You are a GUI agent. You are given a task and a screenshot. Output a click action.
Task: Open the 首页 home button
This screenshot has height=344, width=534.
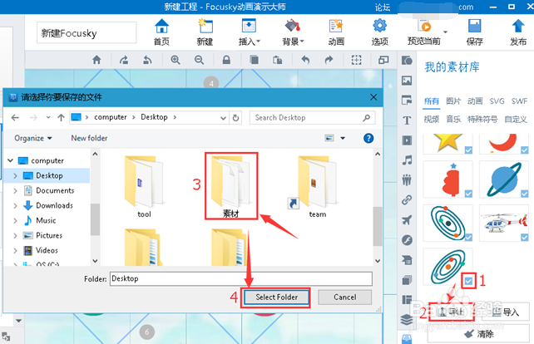pyautogui.click(x=161, y=32)
